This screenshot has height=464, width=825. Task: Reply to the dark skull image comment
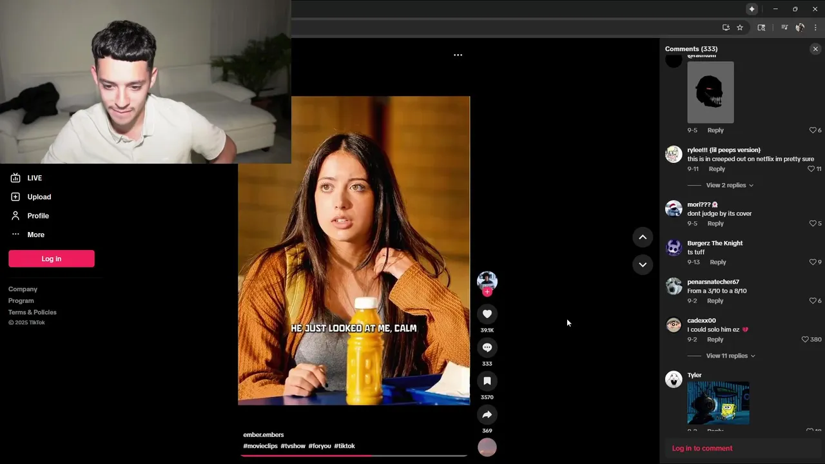pyautogui.click(x=715, y=130)
